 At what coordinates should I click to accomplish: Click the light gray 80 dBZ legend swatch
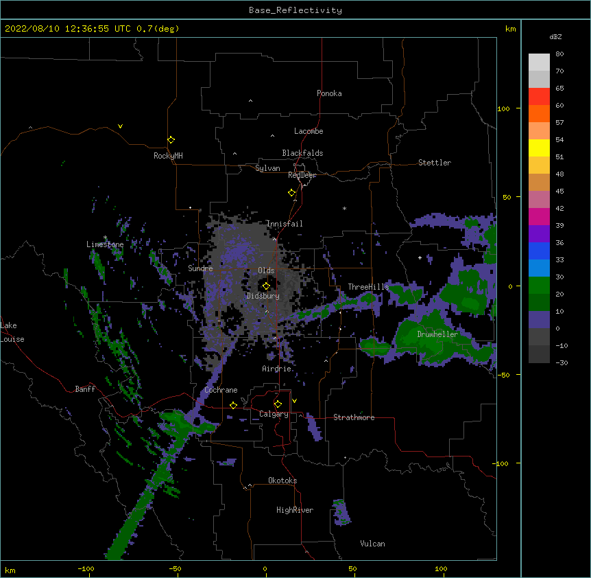[539, 62]
